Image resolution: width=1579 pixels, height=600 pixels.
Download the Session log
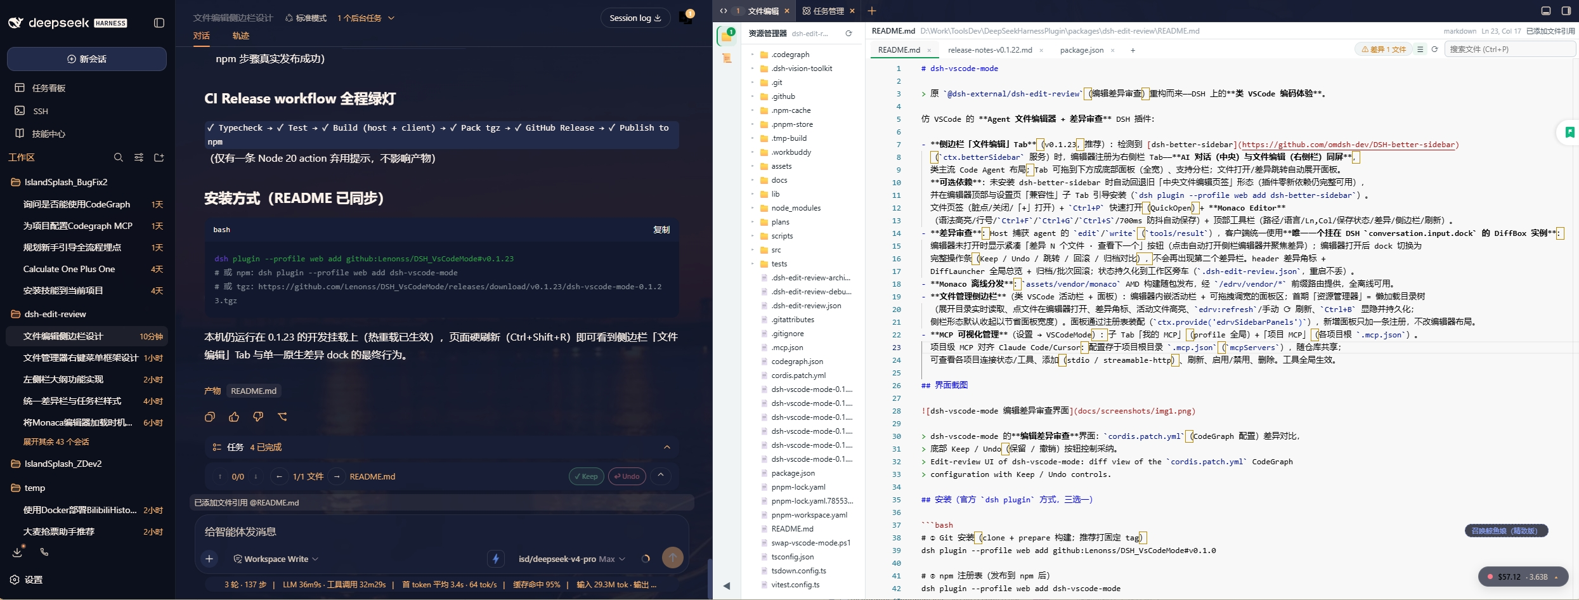tap(635, 18)
